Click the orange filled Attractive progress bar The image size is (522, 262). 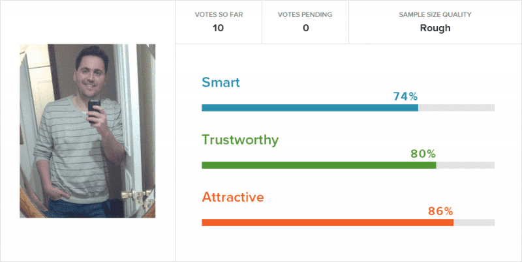click(x=328, y=222)
